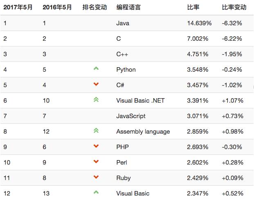Click green up arrow in Visual Basic row
The width and height of the screenshot is (254, 200).
click(96, 192)
